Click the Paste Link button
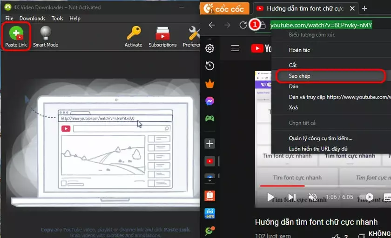The width and height of the screenshot is (391, 238). coord(16,36)
